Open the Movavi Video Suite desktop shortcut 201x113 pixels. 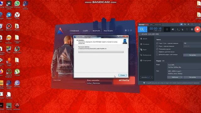coord(9,5)
